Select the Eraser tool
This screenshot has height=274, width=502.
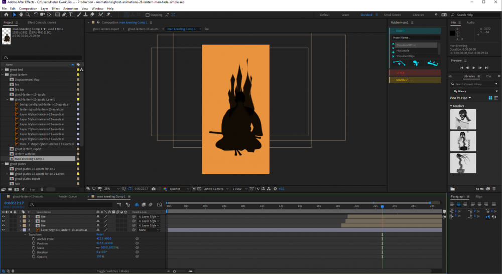click(x=93, y=15)
